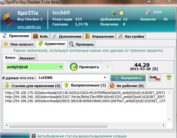Expand the ambj92jtx8 key dropdown

(61, 67)
